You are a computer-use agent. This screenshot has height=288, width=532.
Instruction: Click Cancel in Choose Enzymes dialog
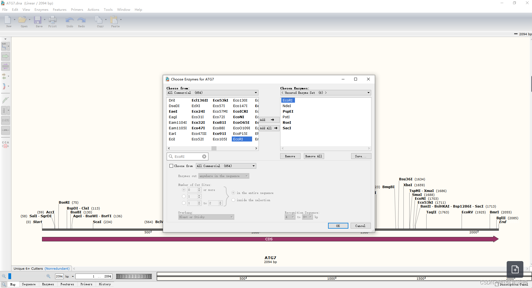[x=360, y=226]
